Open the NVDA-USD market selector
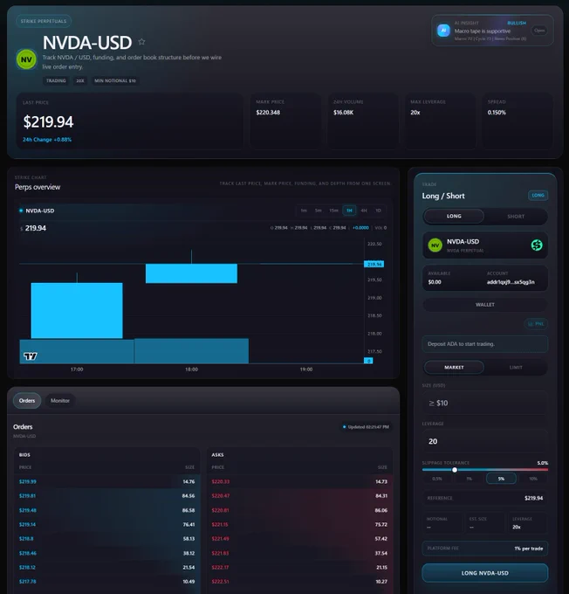 [x=485, y=245]
